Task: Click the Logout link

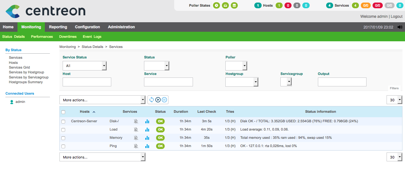Action: [396, 16]
